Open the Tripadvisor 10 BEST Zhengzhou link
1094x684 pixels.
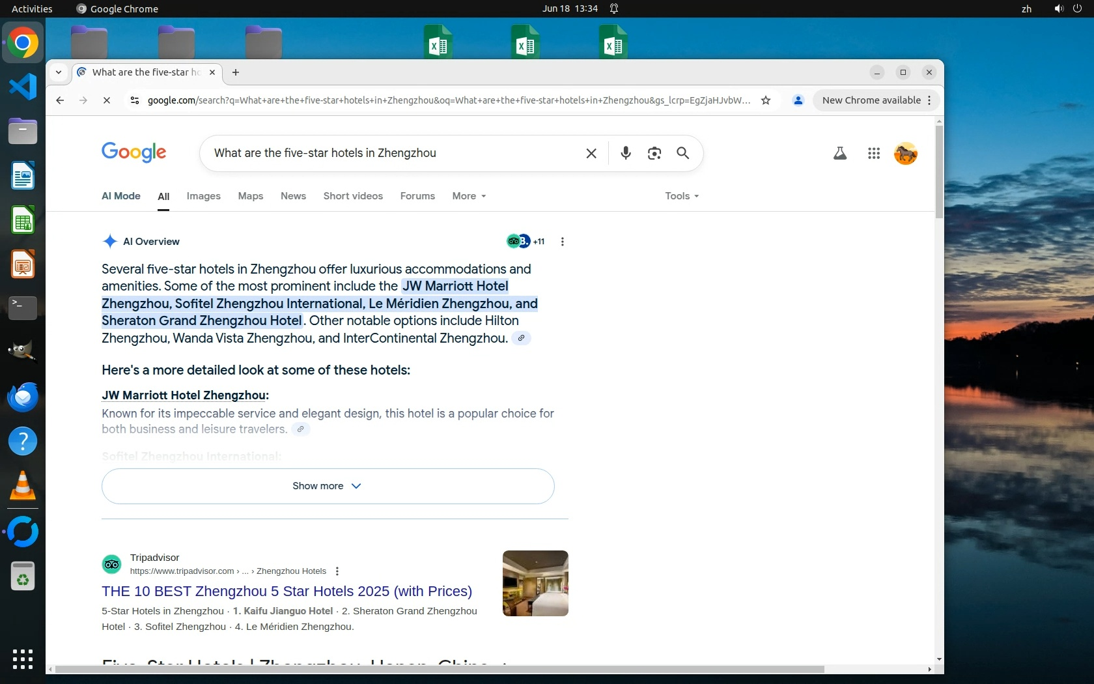[x=287, y=591]
